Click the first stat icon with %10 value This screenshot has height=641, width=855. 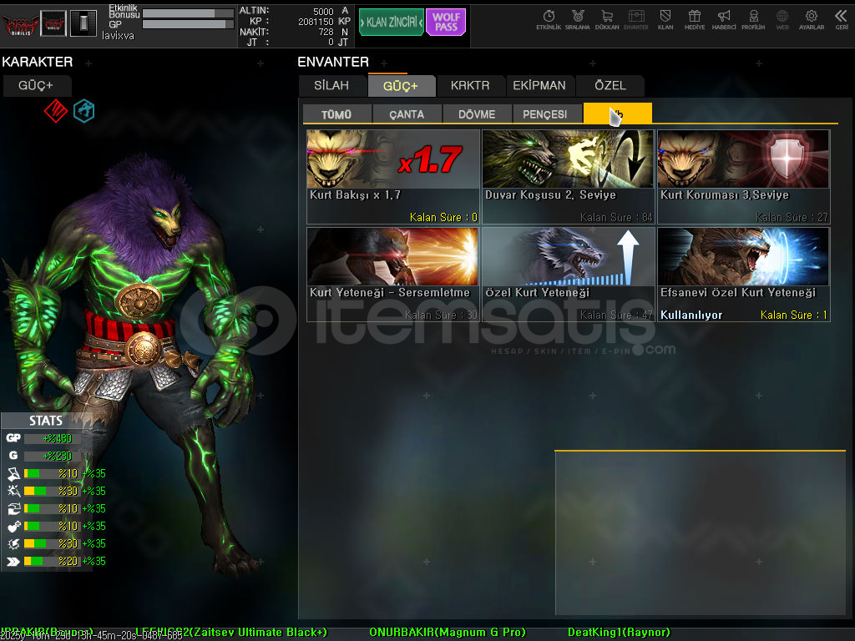tap(13, 473)
